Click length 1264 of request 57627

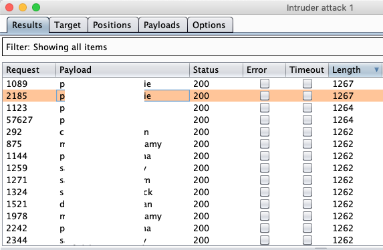click(343, 120)
